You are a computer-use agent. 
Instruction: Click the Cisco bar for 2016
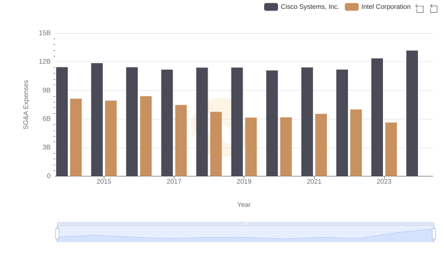[132, 122]
